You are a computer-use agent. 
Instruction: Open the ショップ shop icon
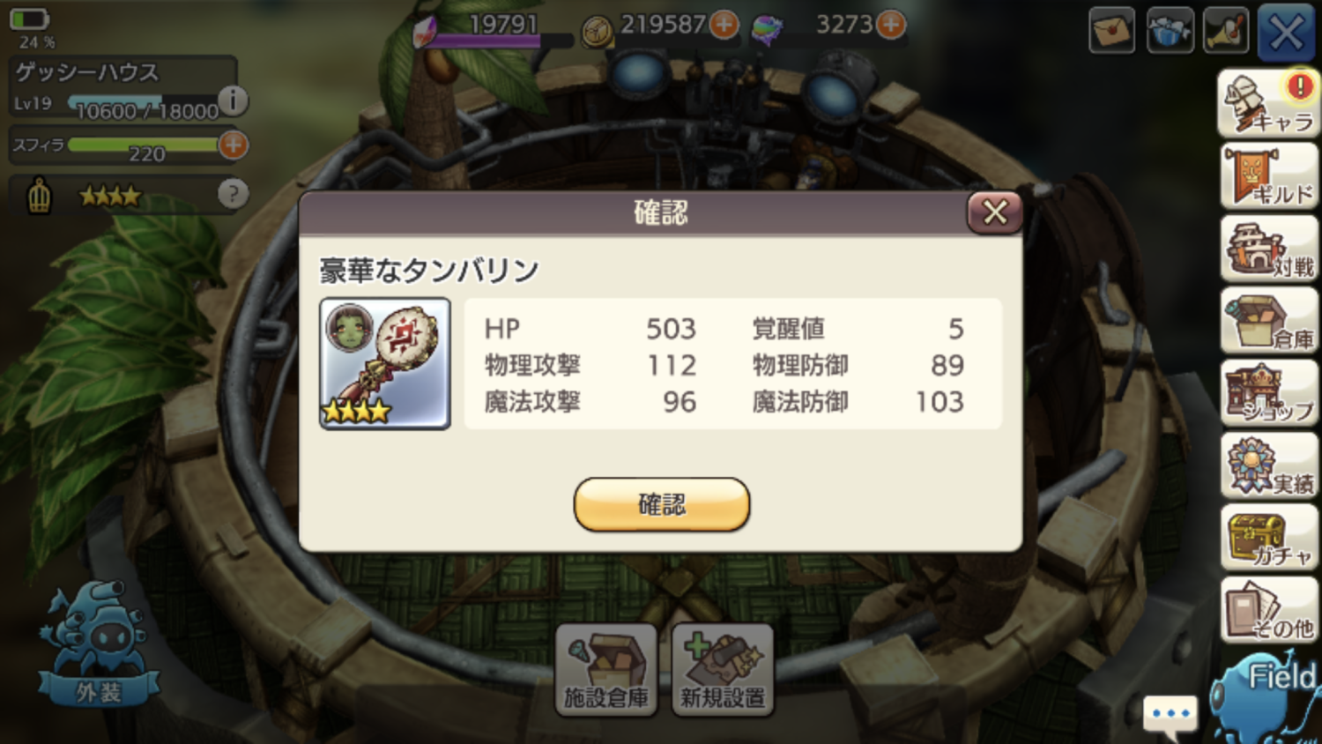click(1269, 393)
